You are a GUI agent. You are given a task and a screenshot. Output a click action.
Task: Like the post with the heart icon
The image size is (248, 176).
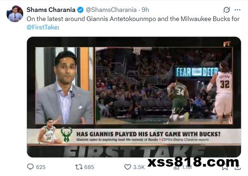[127, 167]
